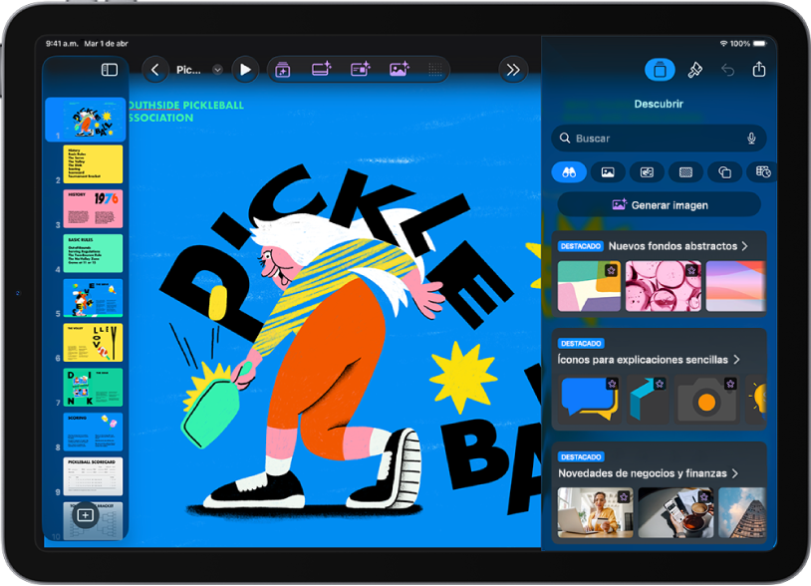The image size is (811, 586).
Task: Tap star badge on green abstract background
Action: coord(611,270)
